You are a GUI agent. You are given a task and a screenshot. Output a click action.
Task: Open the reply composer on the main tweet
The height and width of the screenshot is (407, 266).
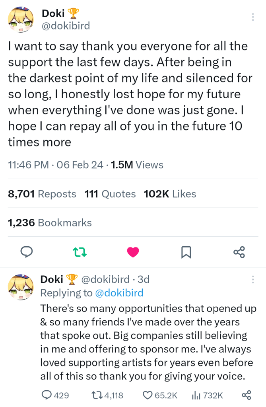(27, 251)
